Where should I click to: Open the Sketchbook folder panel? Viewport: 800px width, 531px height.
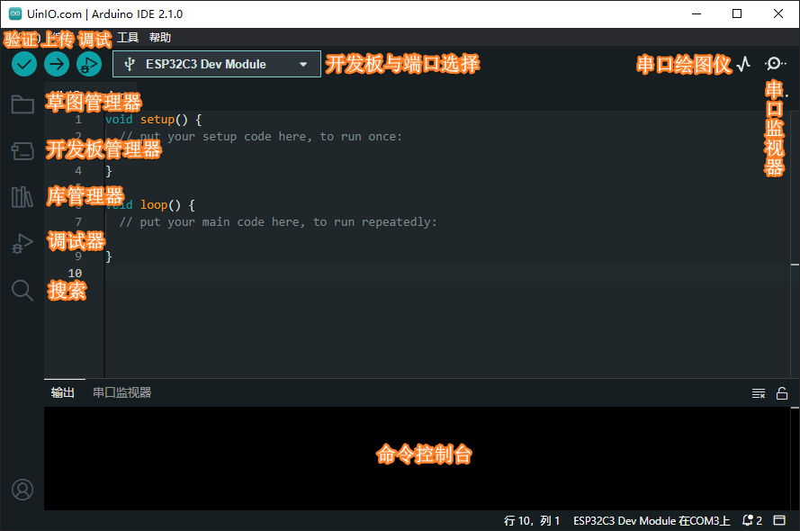click(22, 104)
